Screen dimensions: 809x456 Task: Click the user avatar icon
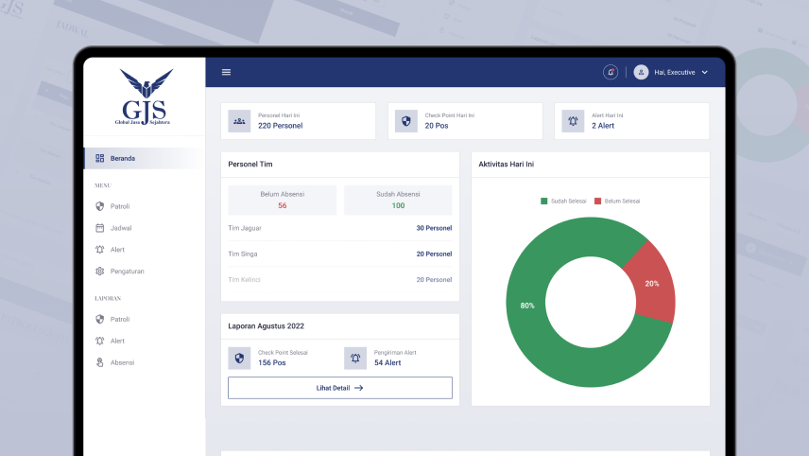click(x=641, y=72)
